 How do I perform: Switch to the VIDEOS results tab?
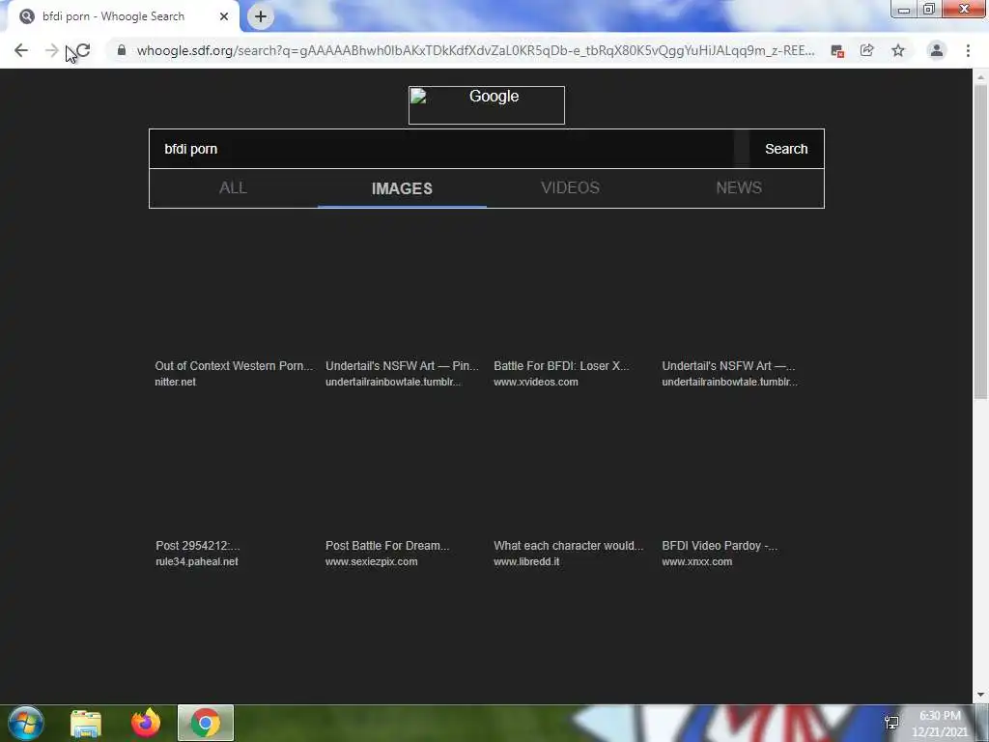[x=570, y=188]
